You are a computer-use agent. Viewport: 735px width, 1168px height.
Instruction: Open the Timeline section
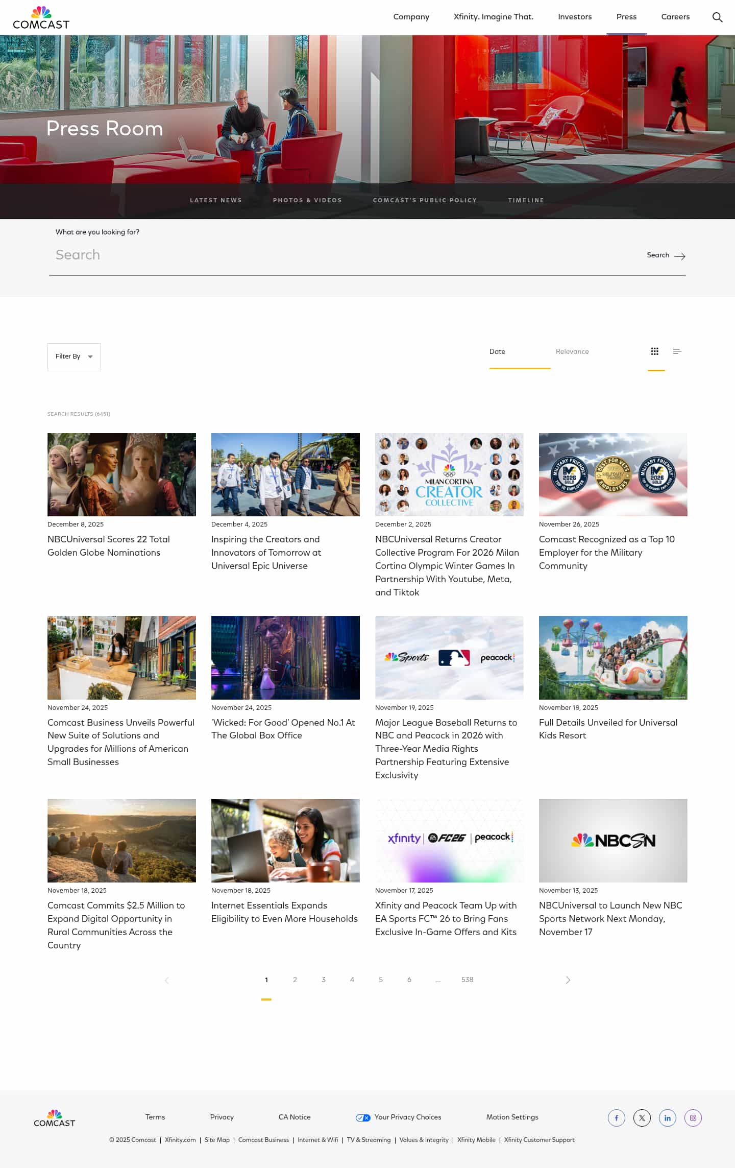coord(526,200)
